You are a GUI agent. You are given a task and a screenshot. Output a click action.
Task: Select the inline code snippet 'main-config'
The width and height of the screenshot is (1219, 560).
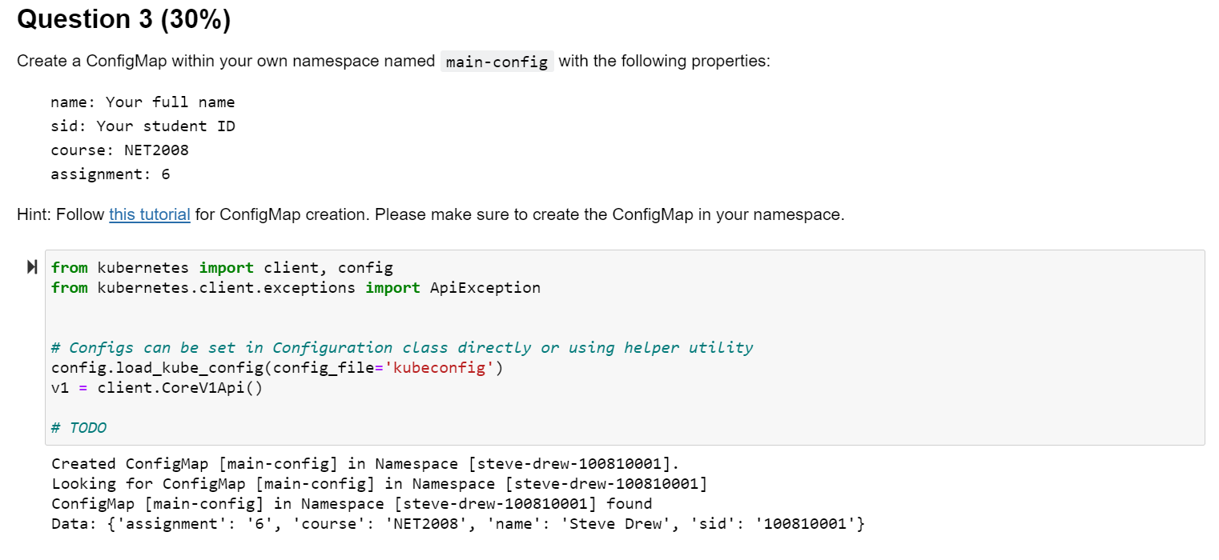[497, 61]
